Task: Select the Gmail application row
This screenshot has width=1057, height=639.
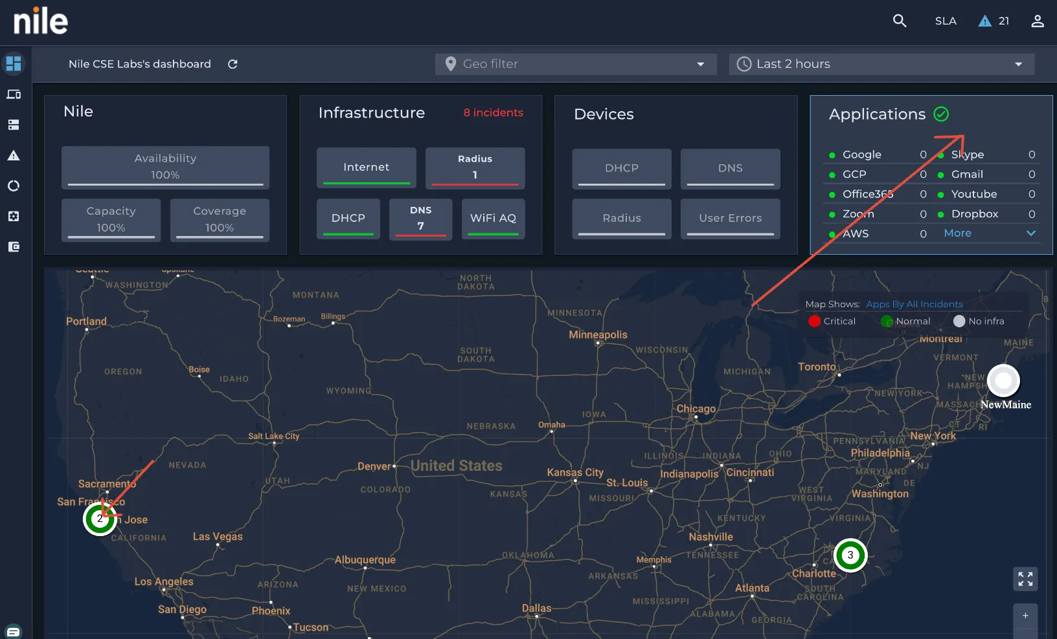Action: tap(987, 175)
